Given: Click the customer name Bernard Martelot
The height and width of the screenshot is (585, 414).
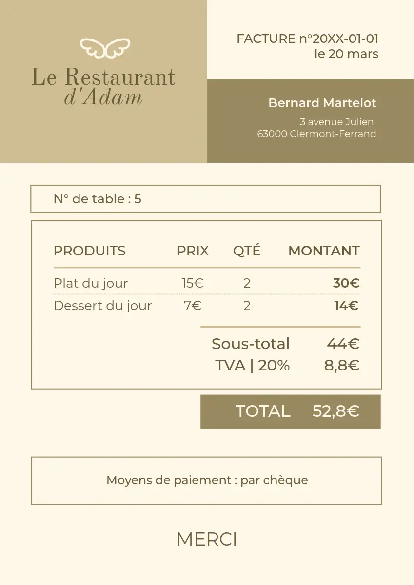Looking at the screenshot, I should tap(322, 103).
